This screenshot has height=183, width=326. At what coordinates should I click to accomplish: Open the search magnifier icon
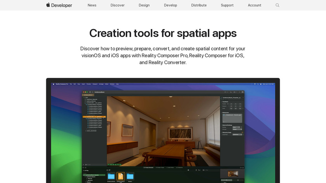277,5
